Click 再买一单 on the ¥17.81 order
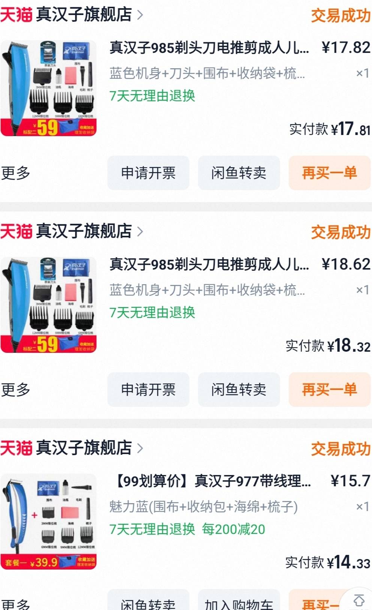The height and width of the screenshot is (610, 372). (x=329, y=173)
